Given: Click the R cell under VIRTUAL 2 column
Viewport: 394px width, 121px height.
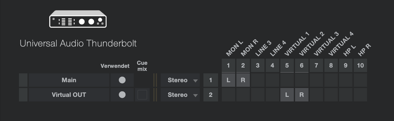Looking at the screenshot, I should pyautogui.click(x=302, y=95).
